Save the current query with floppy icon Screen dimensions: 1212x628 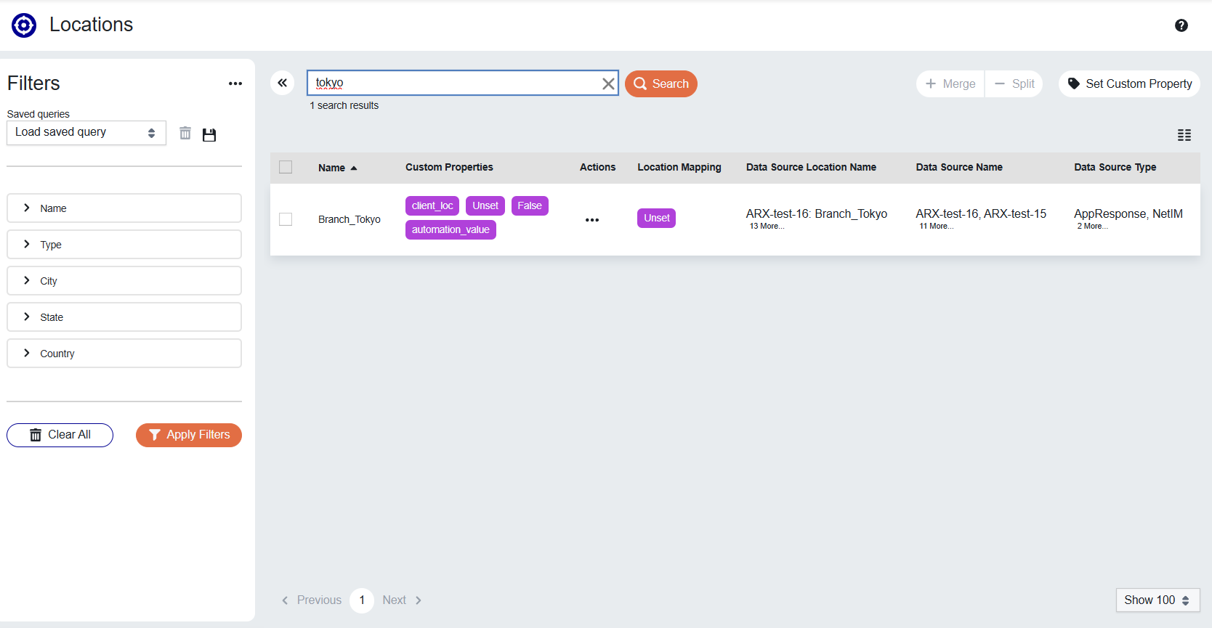pyautogui.click(x=209, y=134)
